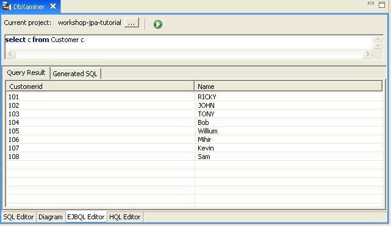Viewport: 391px width, 226px height.
Task: Sort by the Name column header
Action: click(289, 87)
